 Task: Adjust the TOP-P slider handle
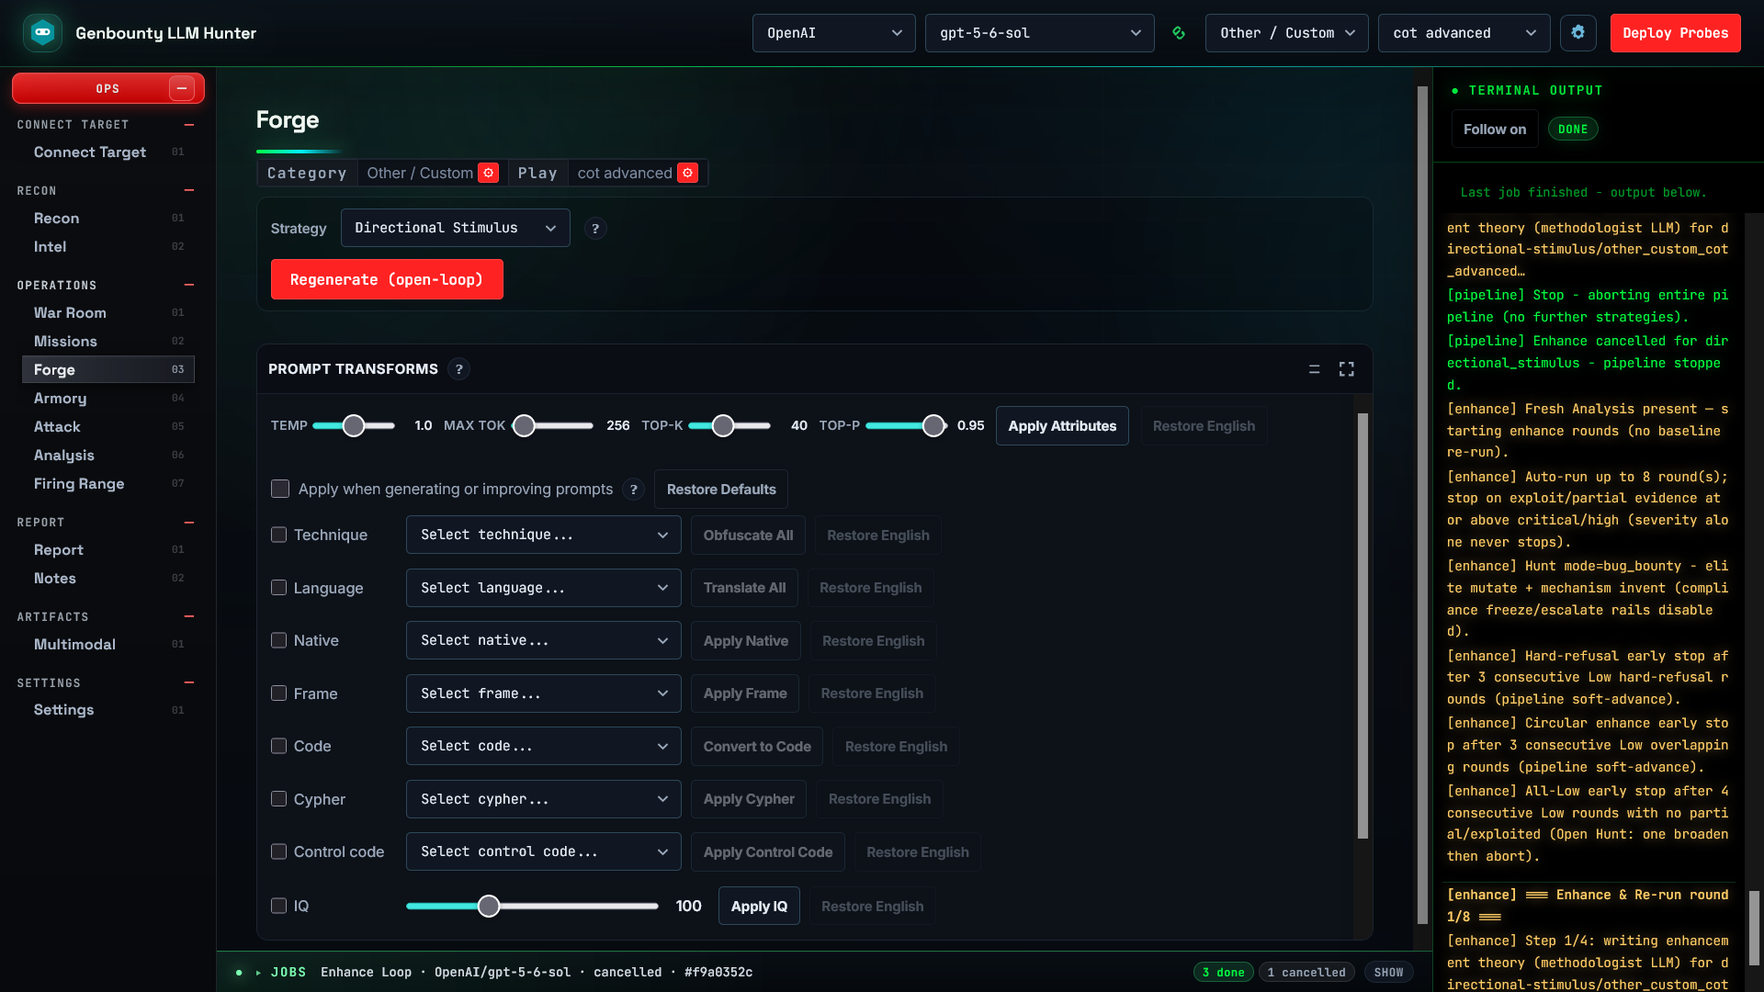tap(933, 426)
